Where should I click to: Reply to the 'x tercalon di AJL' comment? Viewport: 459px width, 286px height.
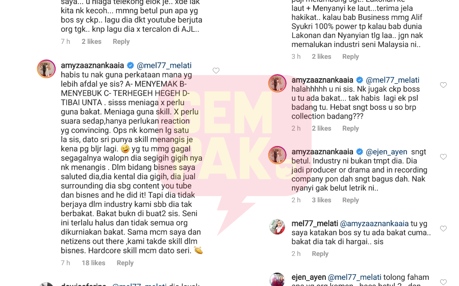pos(121,41)
